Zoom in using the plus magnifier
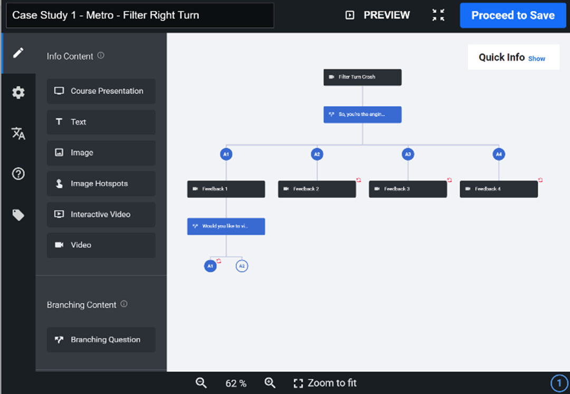Viewport: 570px width, 394px height. pos(270,383)
